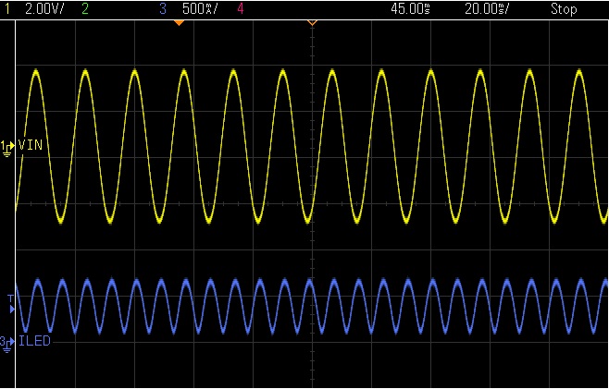
Task: Click the ILED waveform label
Action: (34, 341)
